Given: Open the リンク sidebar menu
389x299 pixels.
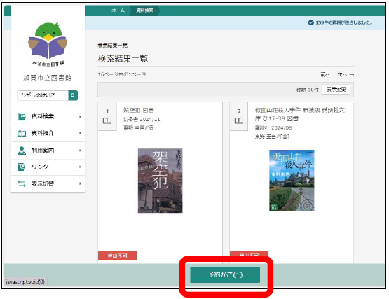Looking at the screenshot, I should click(x=48, y=167).
